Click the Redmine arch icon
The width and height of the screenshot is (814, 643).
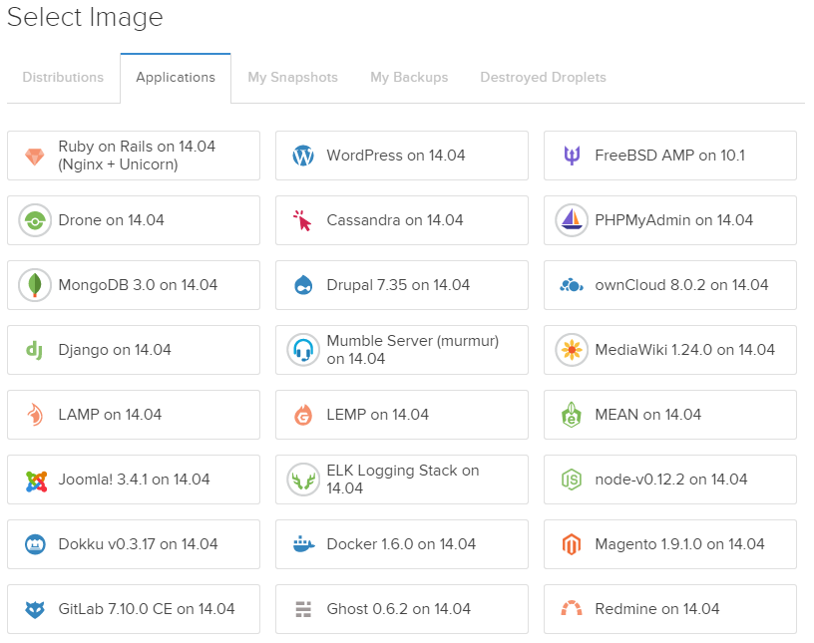click(572, 608)
